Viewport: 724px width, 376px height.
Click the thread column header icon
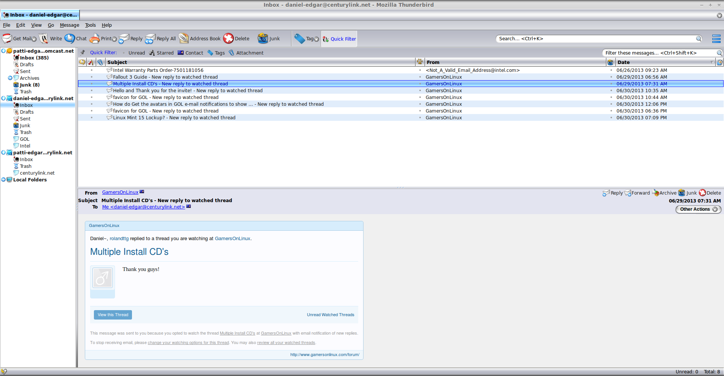pos(82,62)
